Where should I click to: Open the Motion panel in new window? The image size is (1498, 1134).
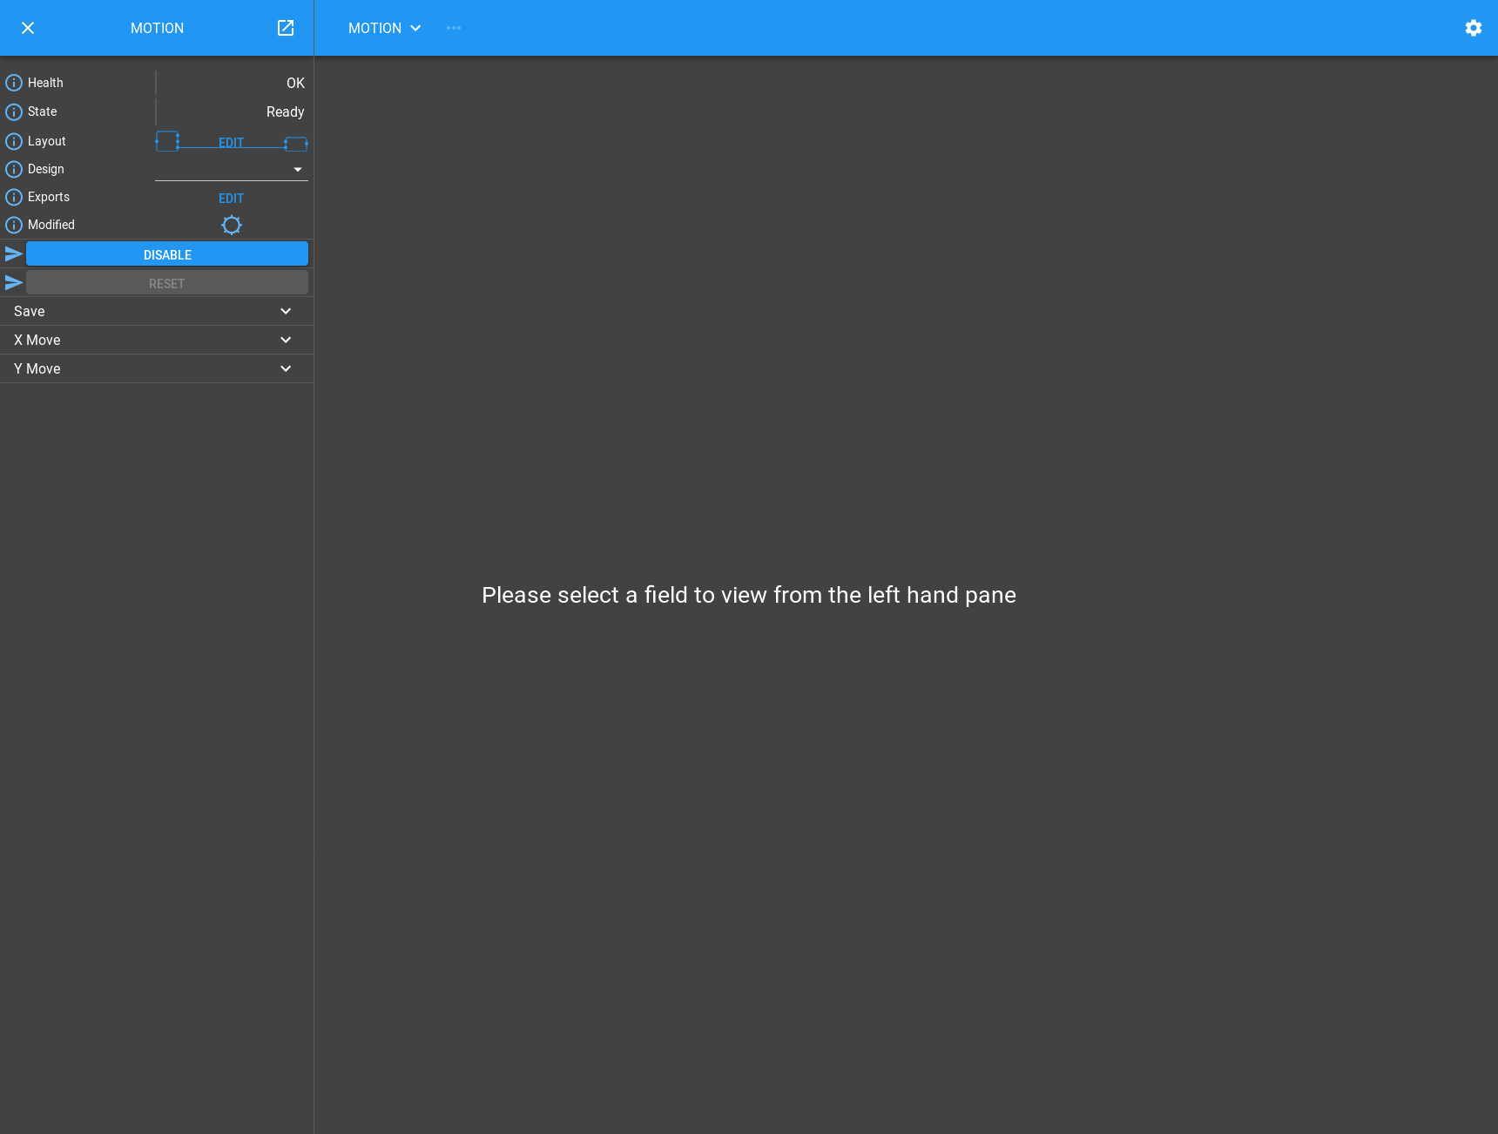point(286,28)
